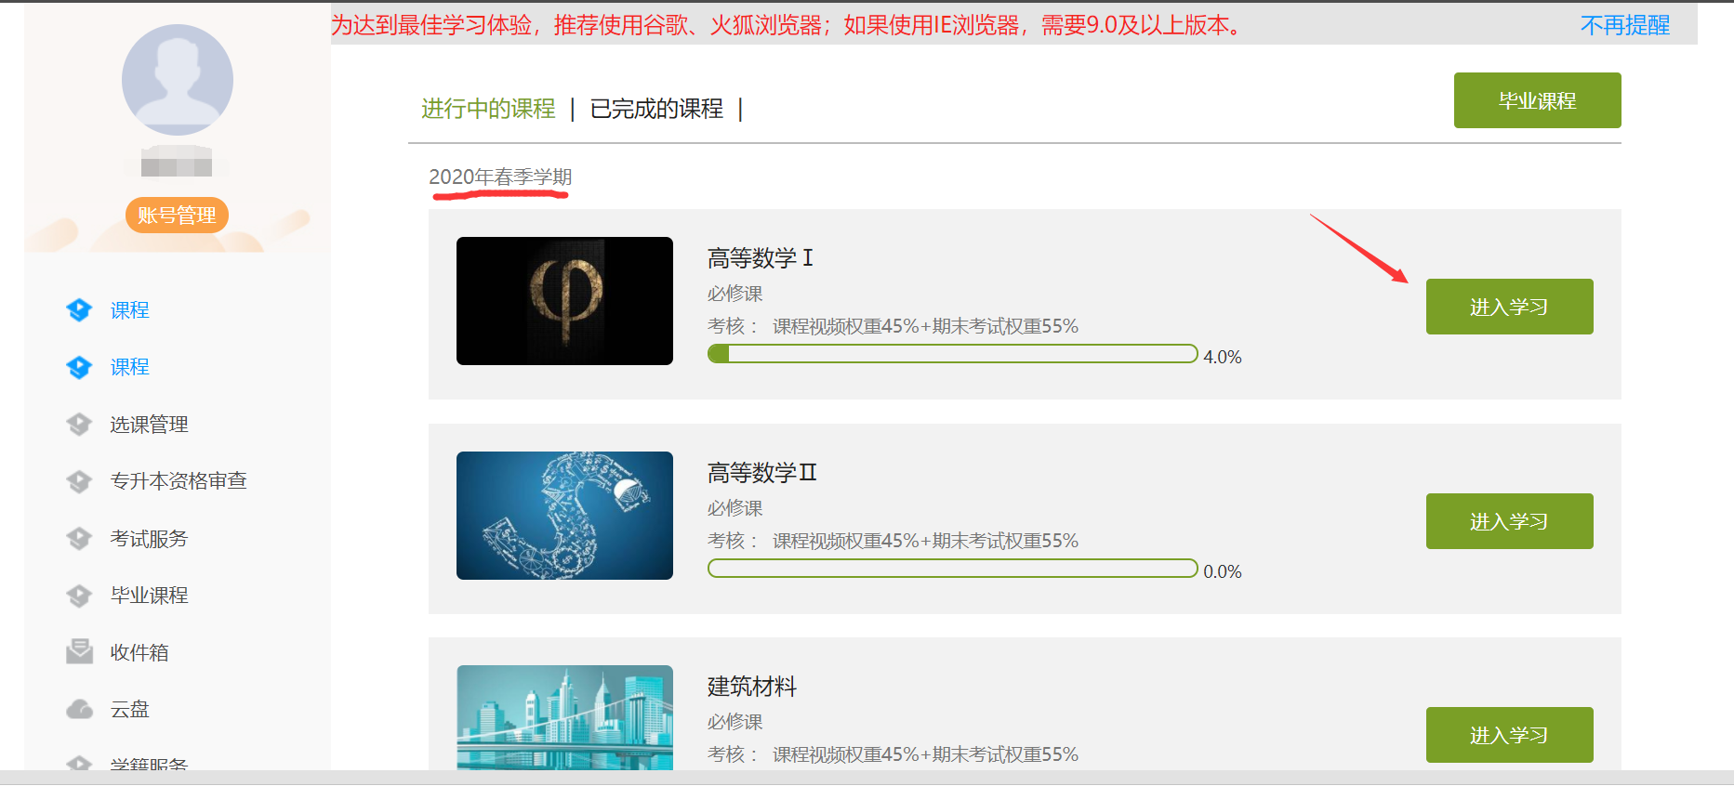The image size is (1734, 786).
Task: Click the envelope icon for 收件箱
Action: (x=79, y=652)
